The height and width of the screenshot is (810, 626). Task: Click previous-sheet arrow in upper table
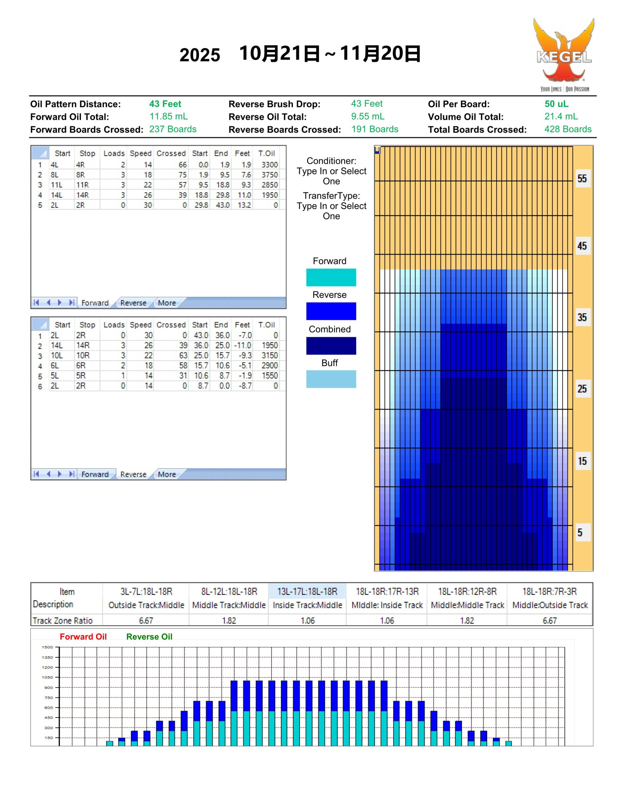pyautogui.click(x=48, y=302)
